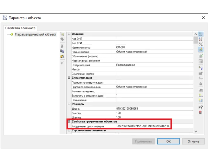Click scrollbar up arrow of property grid
The image size is (208, 162).
tap(196, 34)
